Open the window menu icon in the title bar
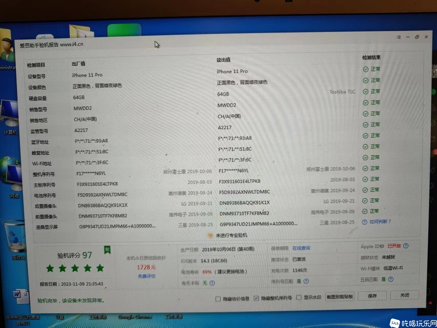This screenshot has width=437, height=328. 399,37
